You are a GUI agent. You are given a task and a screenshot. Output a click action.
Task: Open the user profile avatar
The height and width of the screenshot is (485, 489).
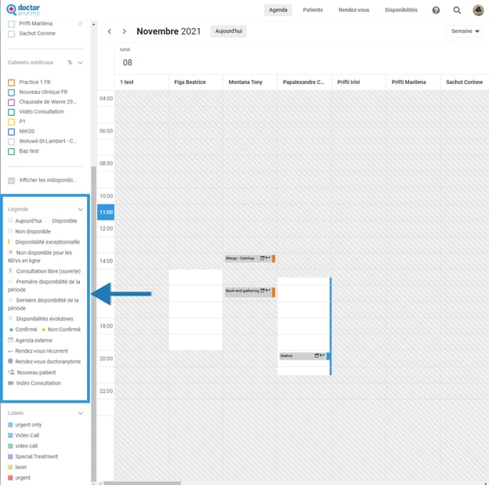point(478,10)
